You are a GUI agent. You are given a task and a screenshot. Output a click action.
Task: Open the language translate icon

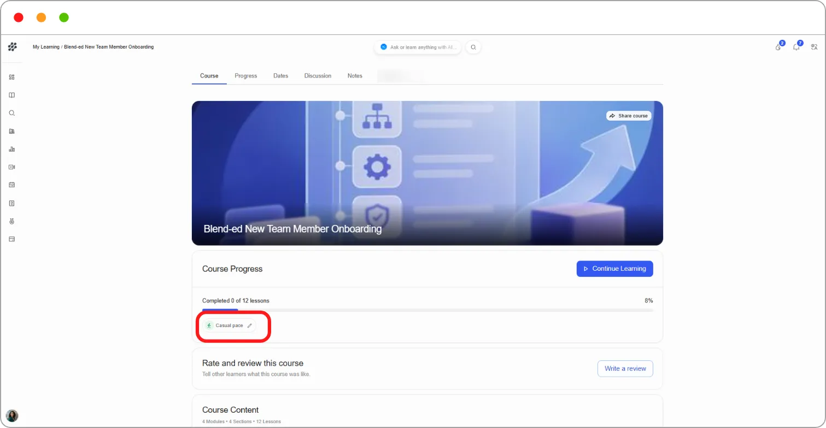tap(815, 47)
